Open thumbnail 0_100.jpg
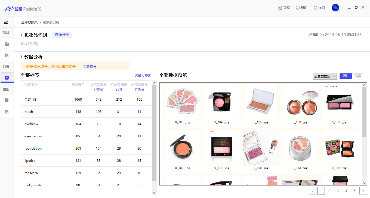Viewport: 370px width, 198px height. coord(183,102)
